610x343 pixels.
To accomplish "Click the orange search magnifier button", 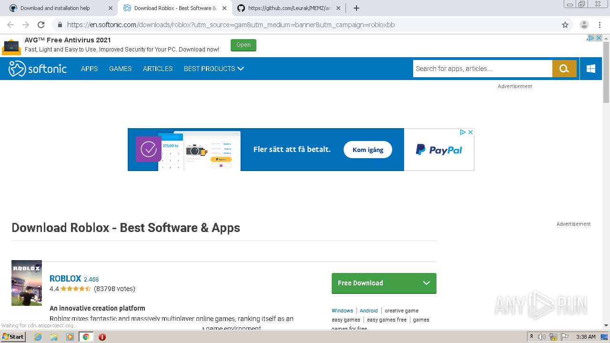I will (x=564, y=69).
